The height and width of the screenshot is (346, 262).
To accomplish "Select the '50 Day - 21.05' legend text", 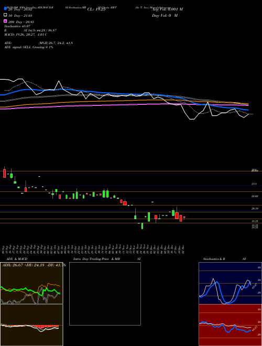I will pyautogui.click(x=20, y=15).
